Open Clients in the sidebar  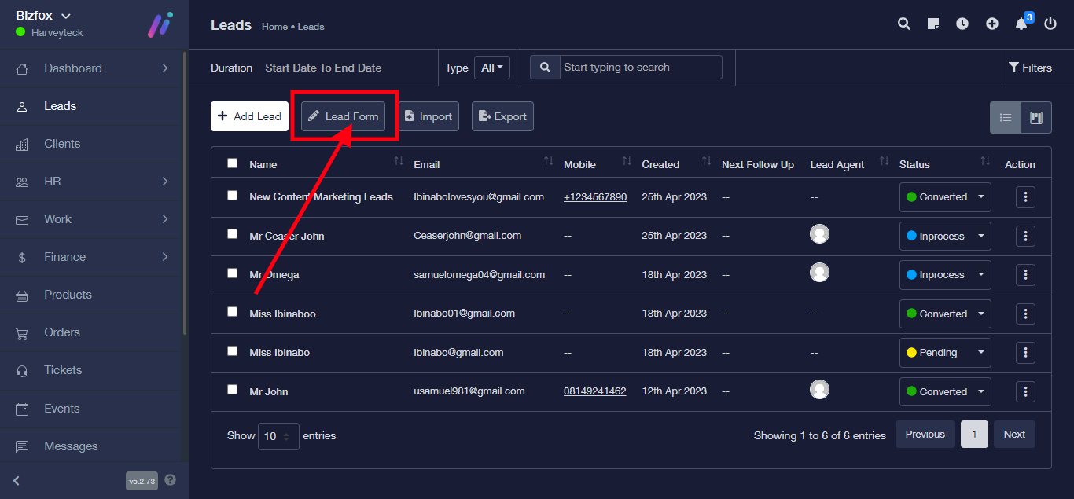point(62,144)
